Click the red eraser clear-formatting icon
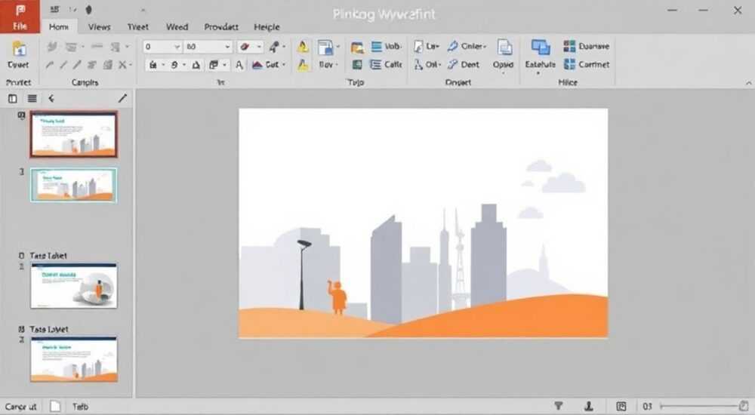 pos(245,47)
